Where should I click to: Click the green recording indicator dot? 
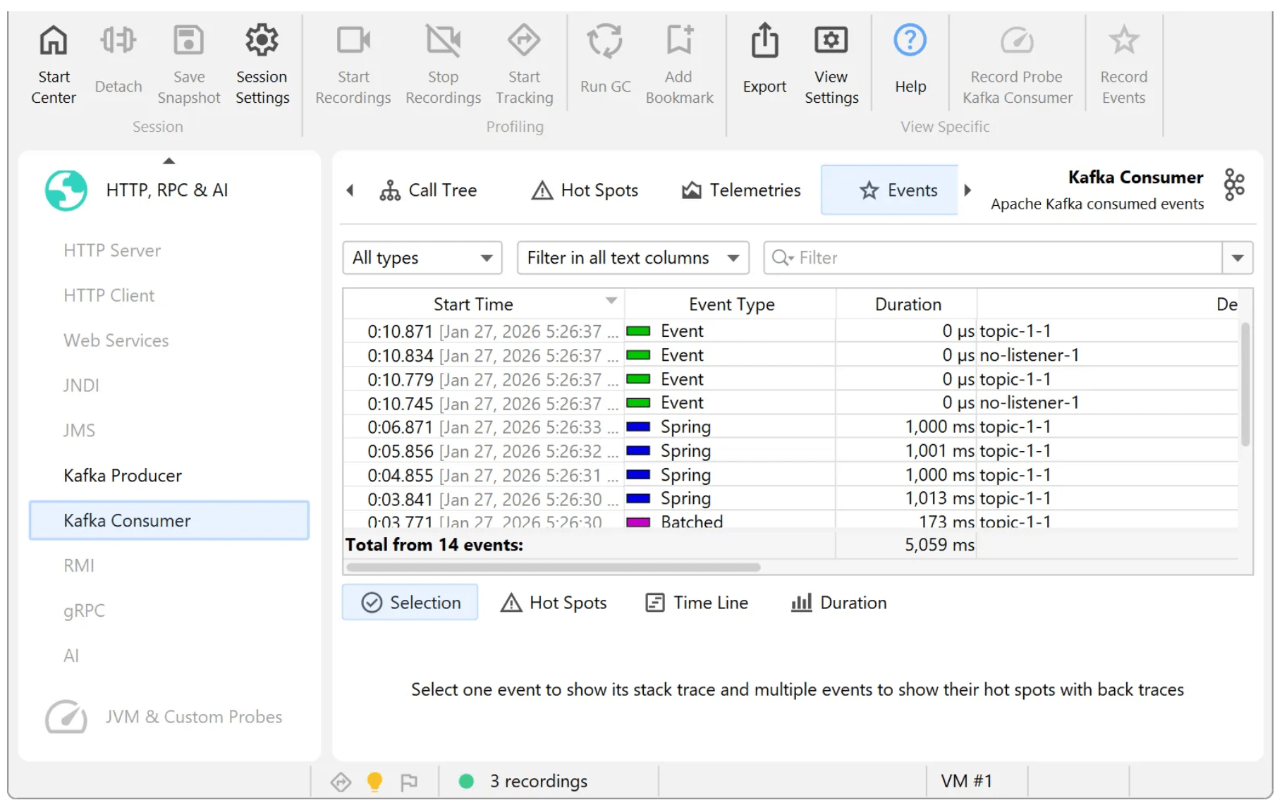point(466,781)
